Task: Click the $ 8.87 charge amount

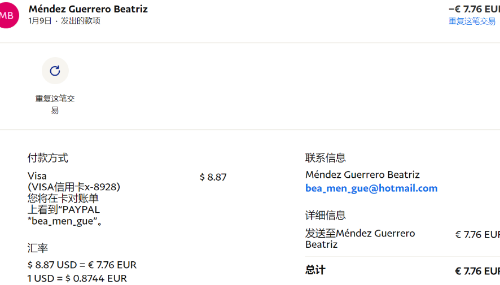Action: coord(213,177)
